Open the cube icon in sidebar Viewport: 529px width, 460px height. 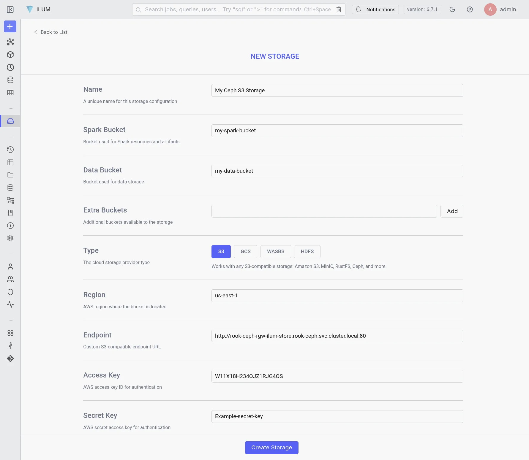pos(10,55)
